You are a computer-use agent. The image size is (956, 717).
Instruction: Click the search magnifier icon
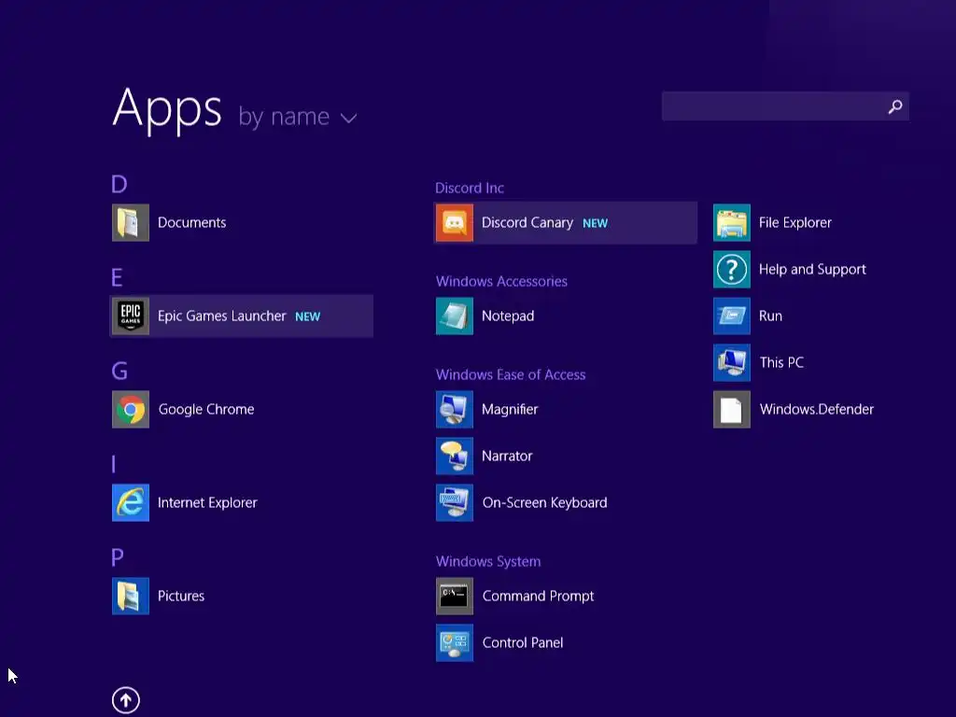click(895, 106)
